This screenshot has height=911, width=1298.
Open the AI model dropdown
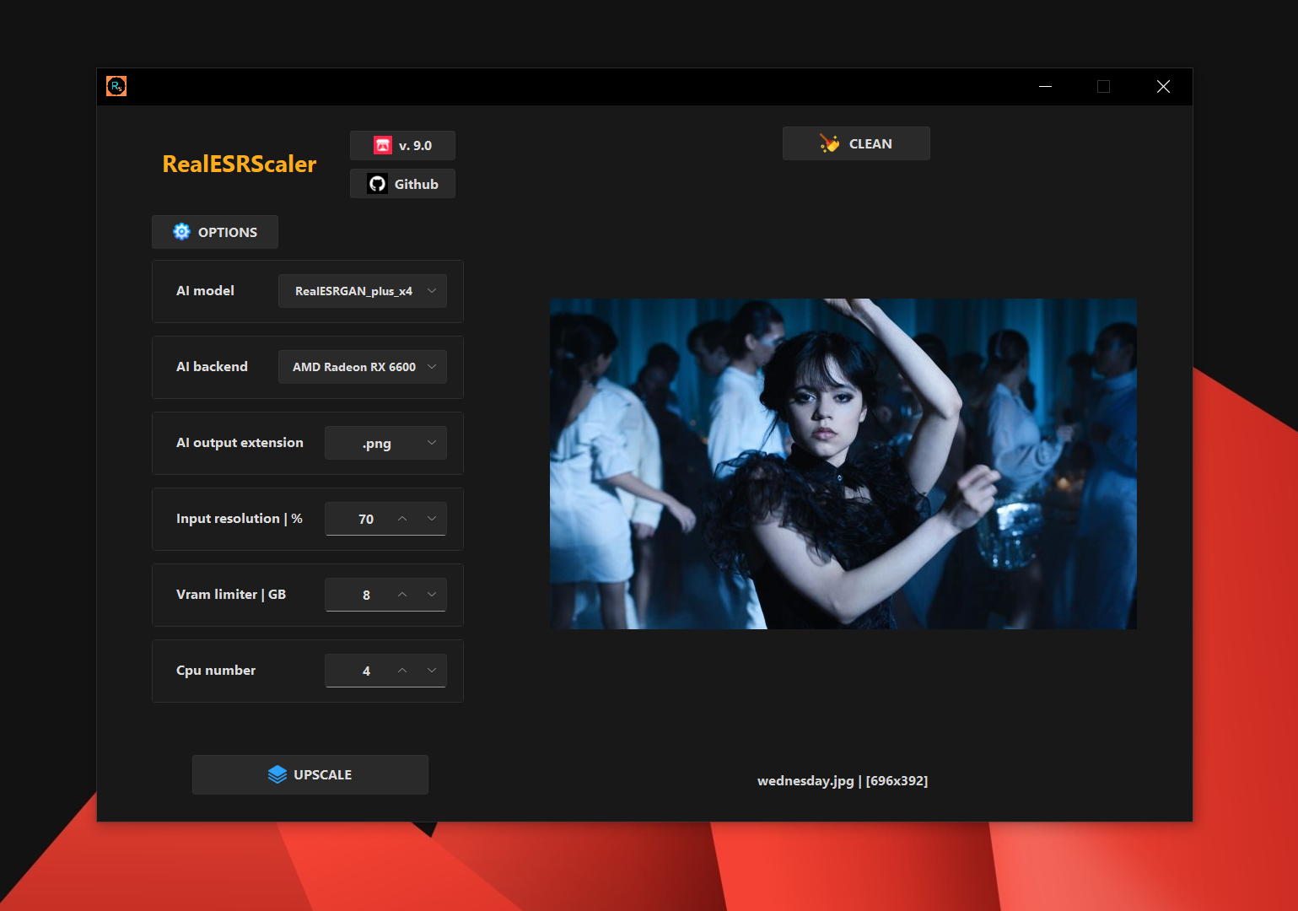click(363, 290)
